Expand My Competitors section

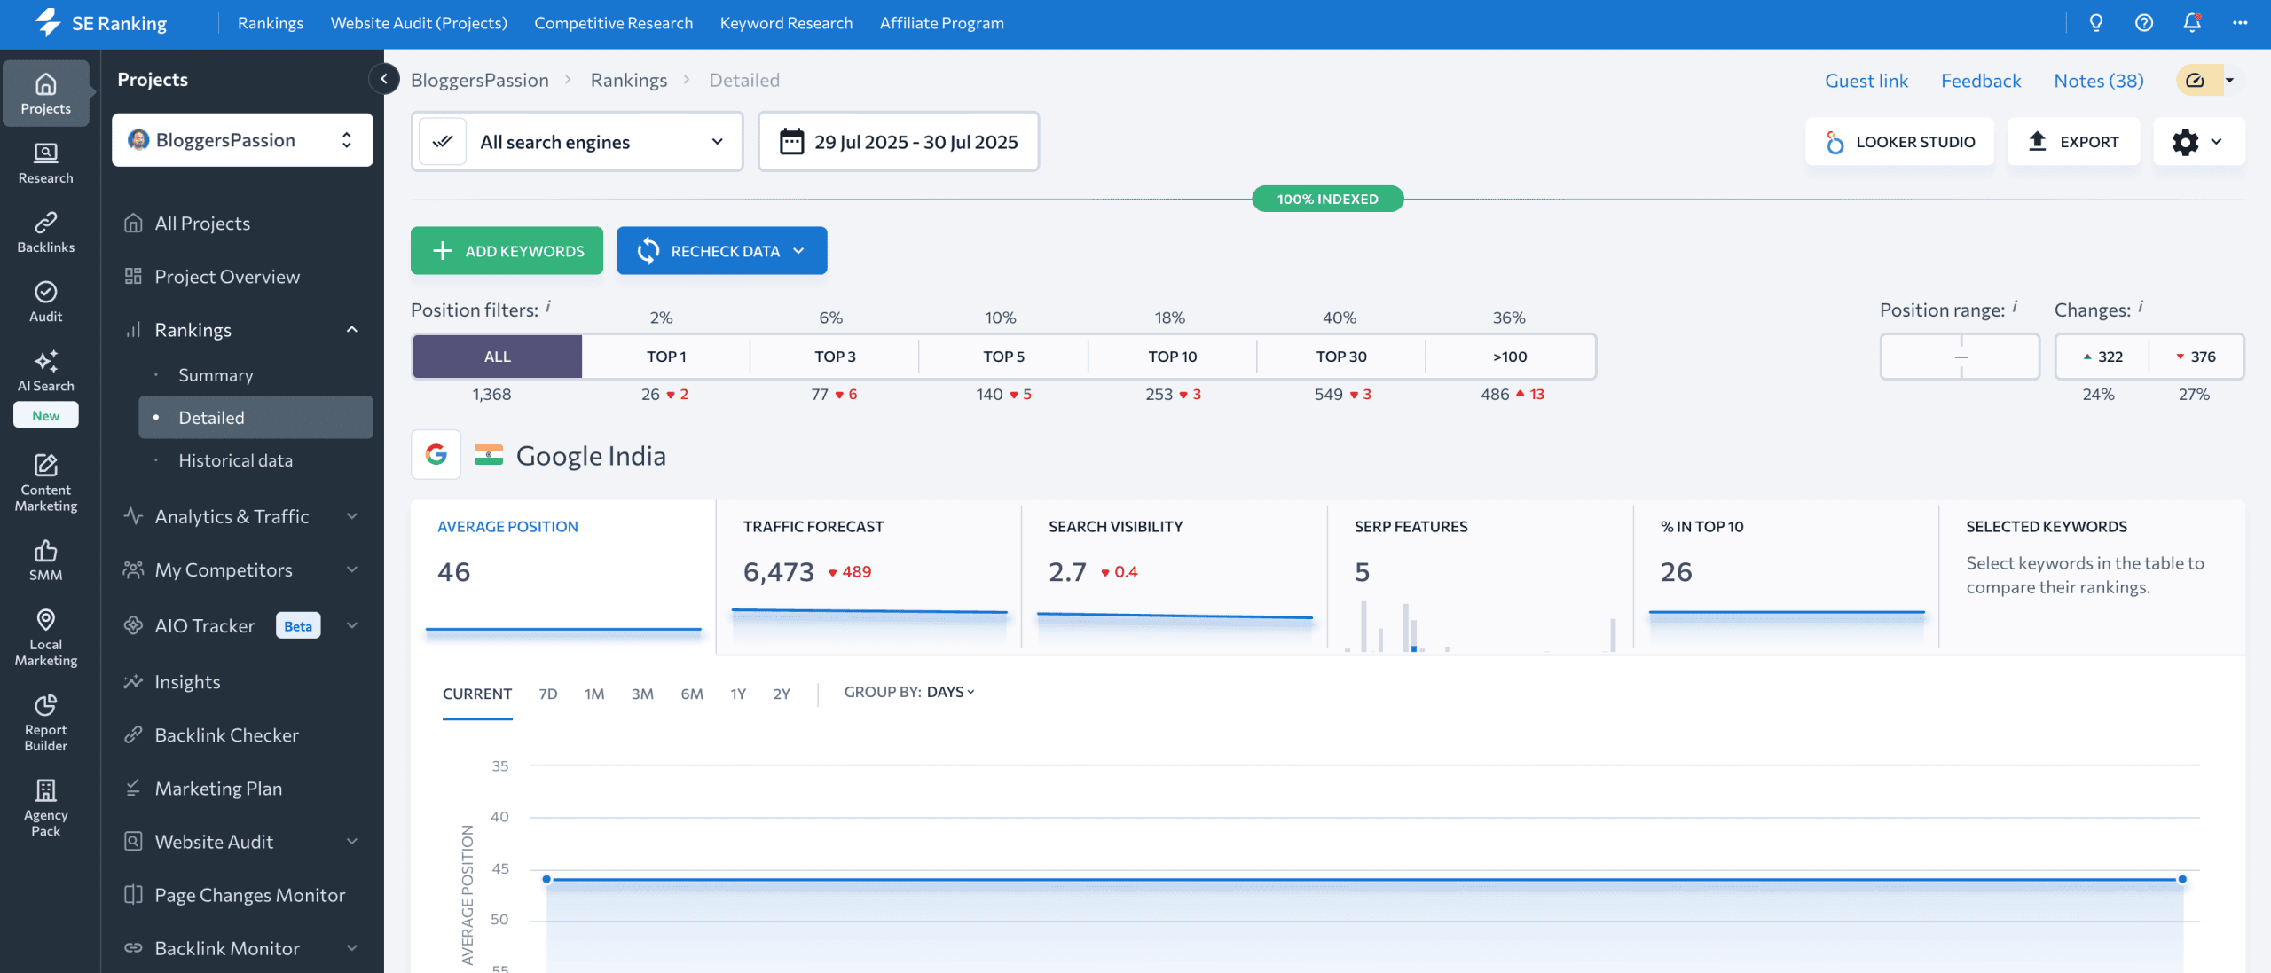pyautogui.click(x=352, y=569)
